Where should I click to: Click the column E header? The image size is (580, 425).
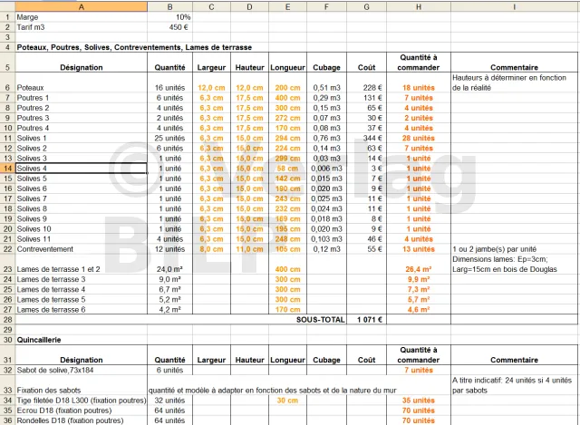point(287,5)
